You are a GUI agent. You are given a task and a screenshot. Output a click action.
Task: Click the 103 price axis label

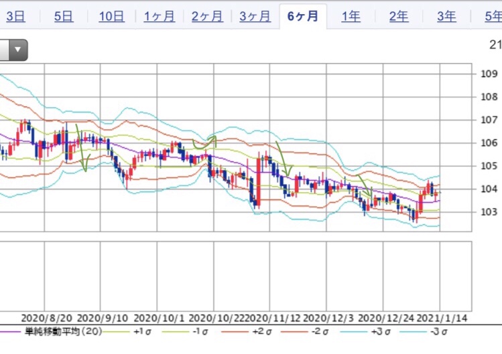(489, 212)
